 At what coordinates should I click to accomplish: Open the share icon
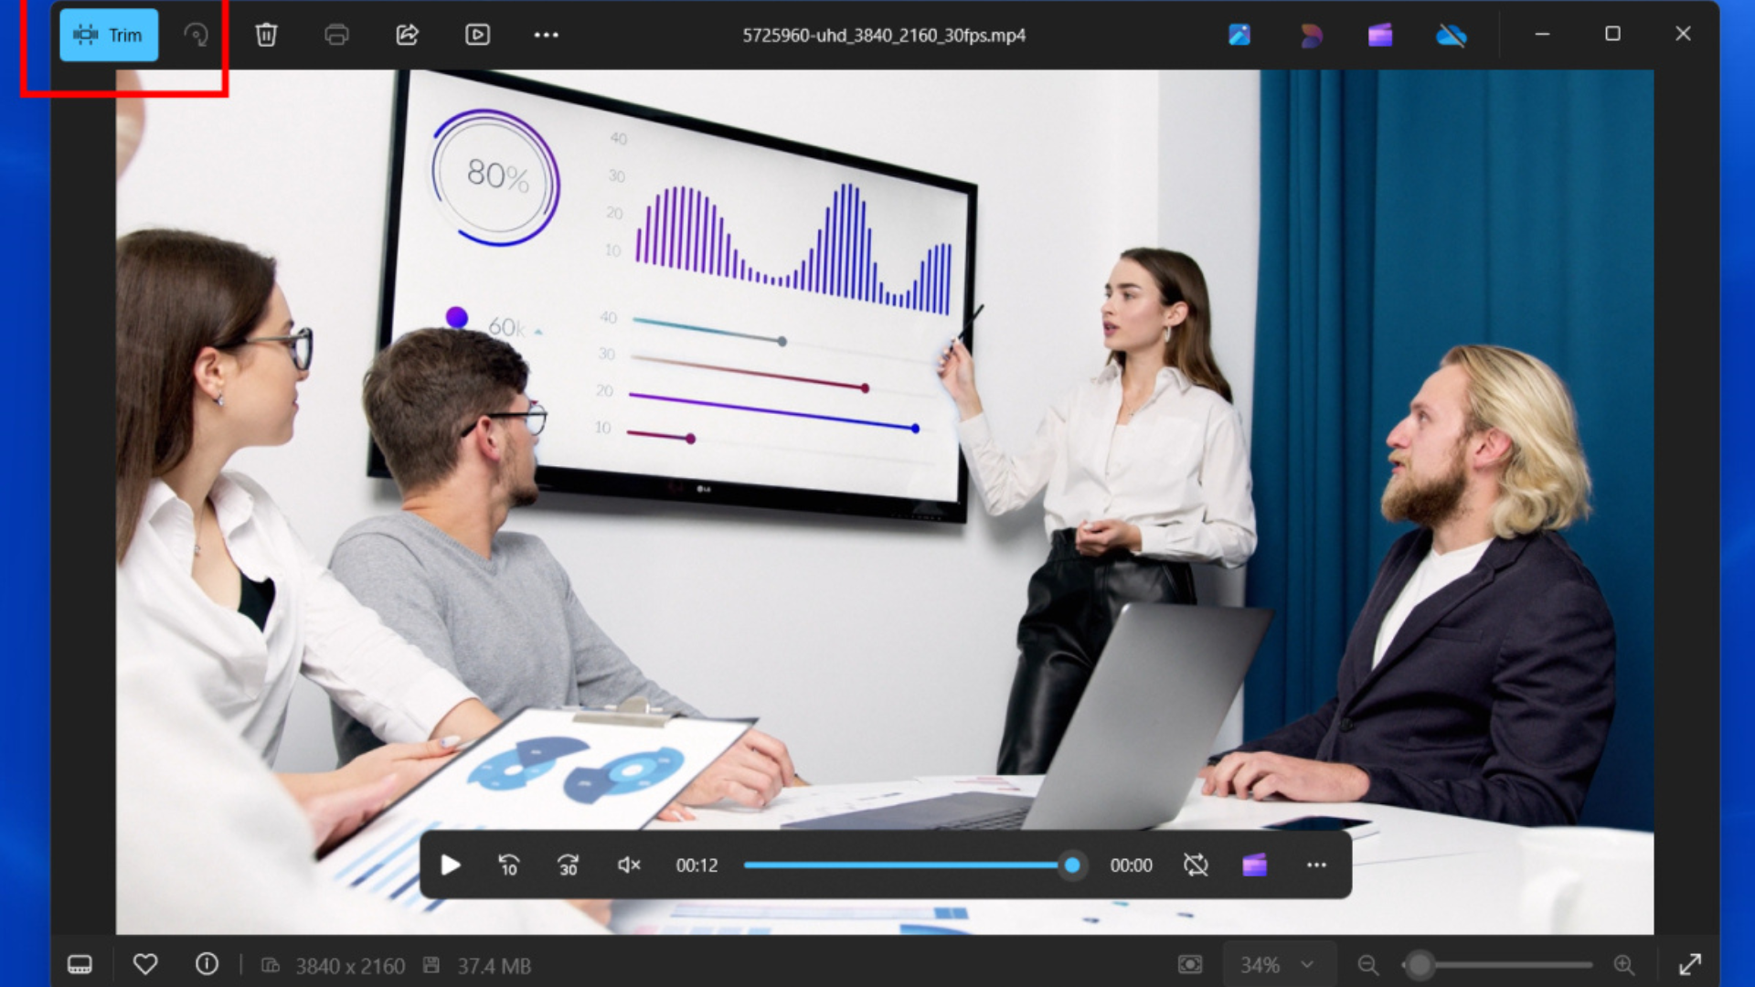[407, 35]
